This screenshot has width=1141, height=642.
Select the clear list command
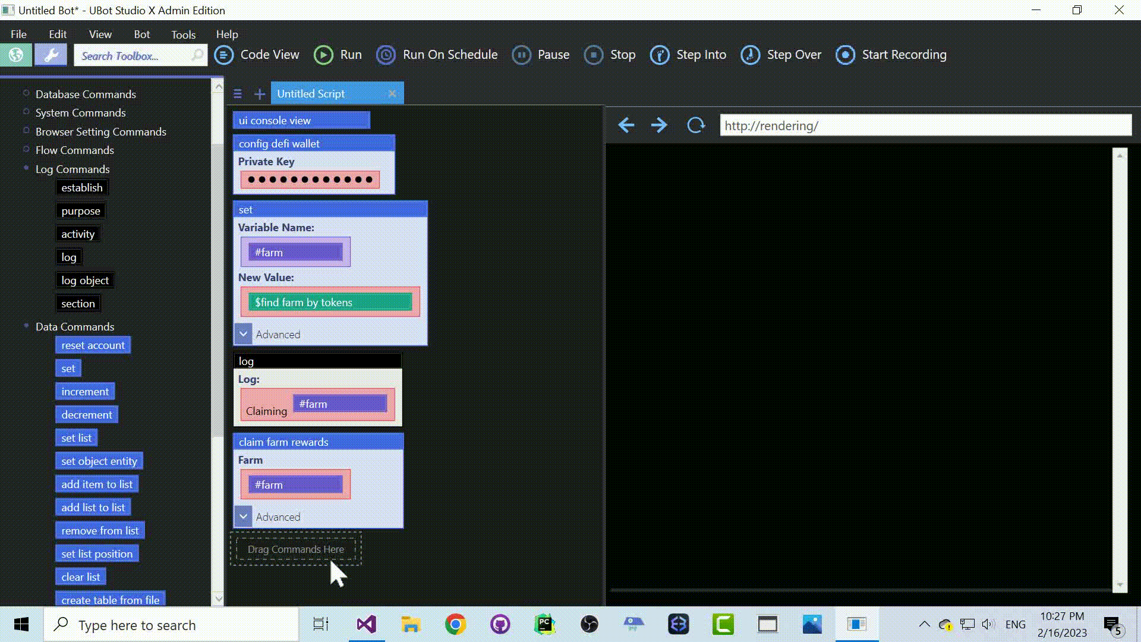pos(80,577)
